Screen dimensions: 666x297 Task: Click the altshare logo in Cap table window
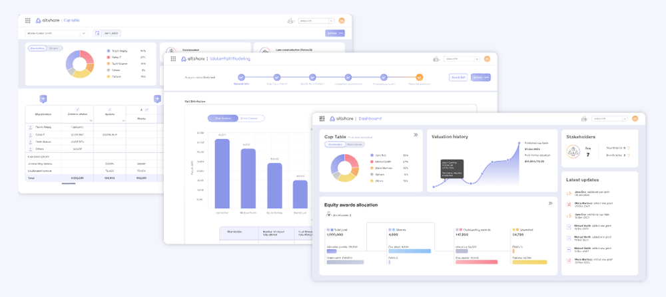pyautogui.click(x=48, y=21)
